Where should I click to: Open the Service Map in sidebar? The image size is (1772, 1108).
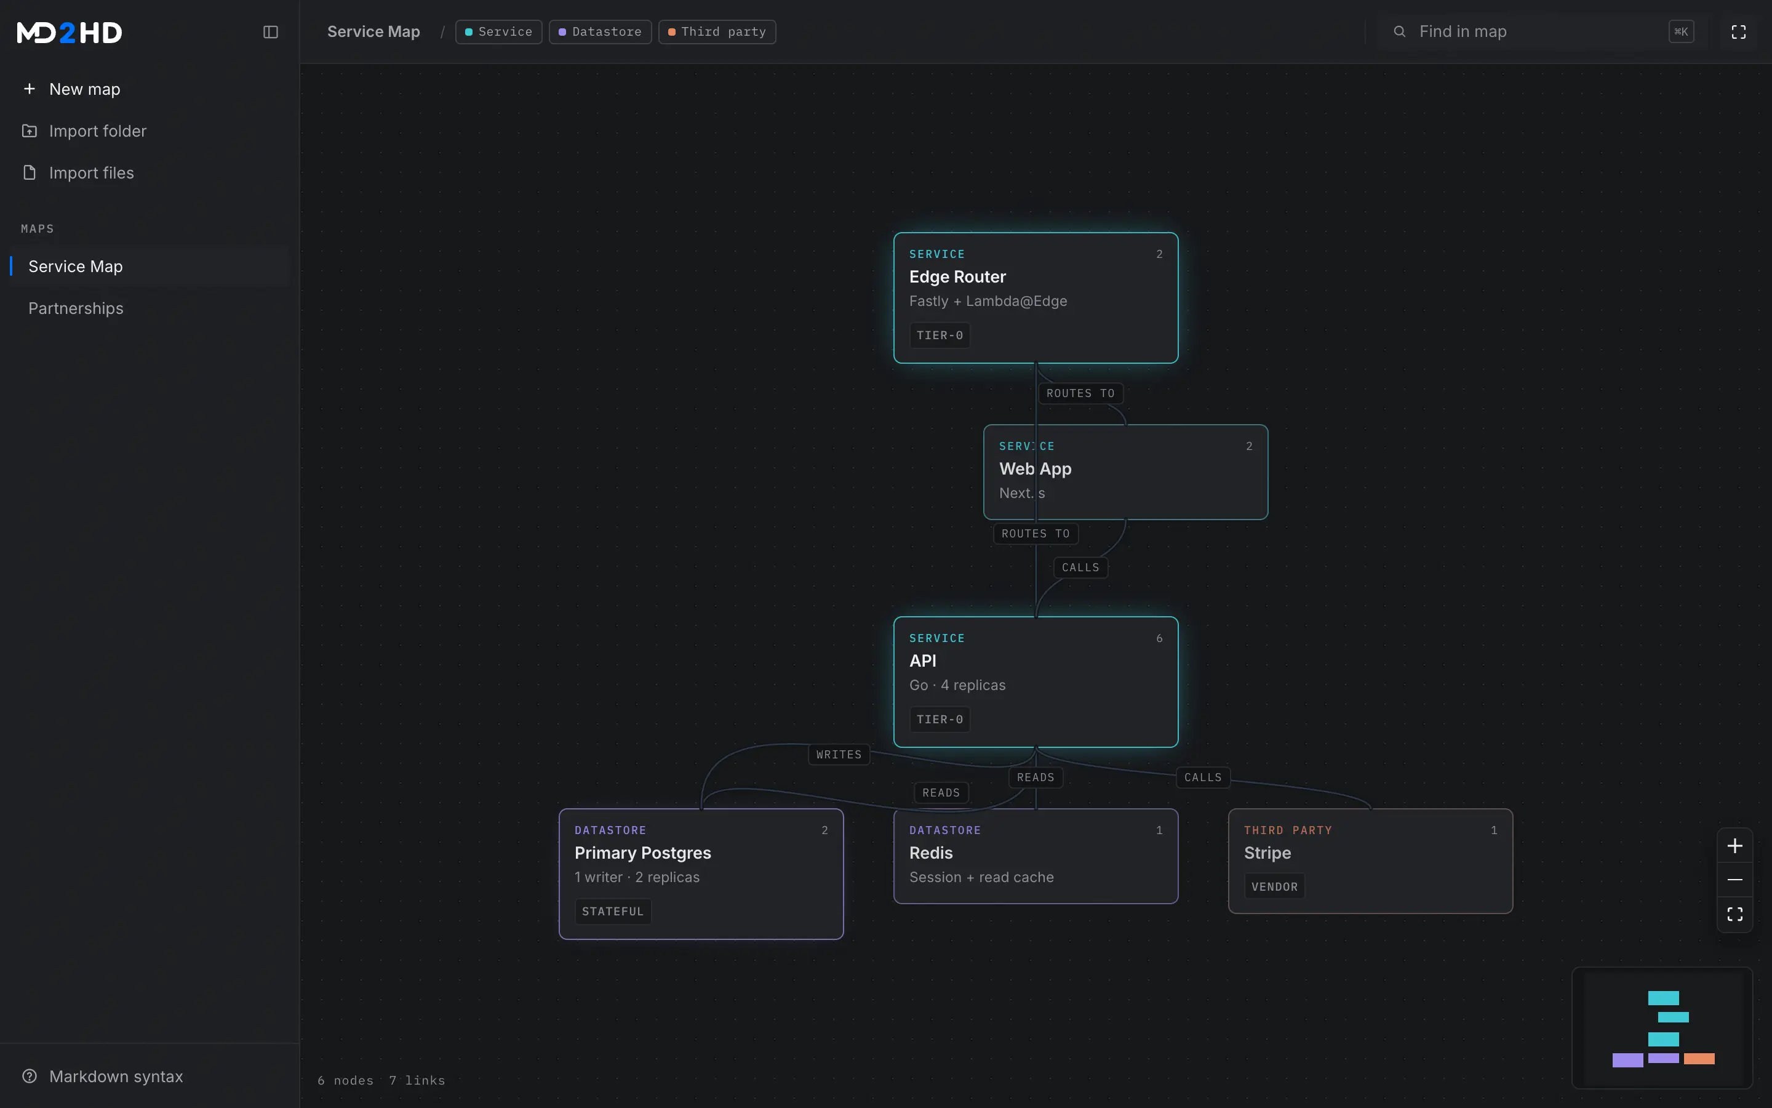(150, 266)
